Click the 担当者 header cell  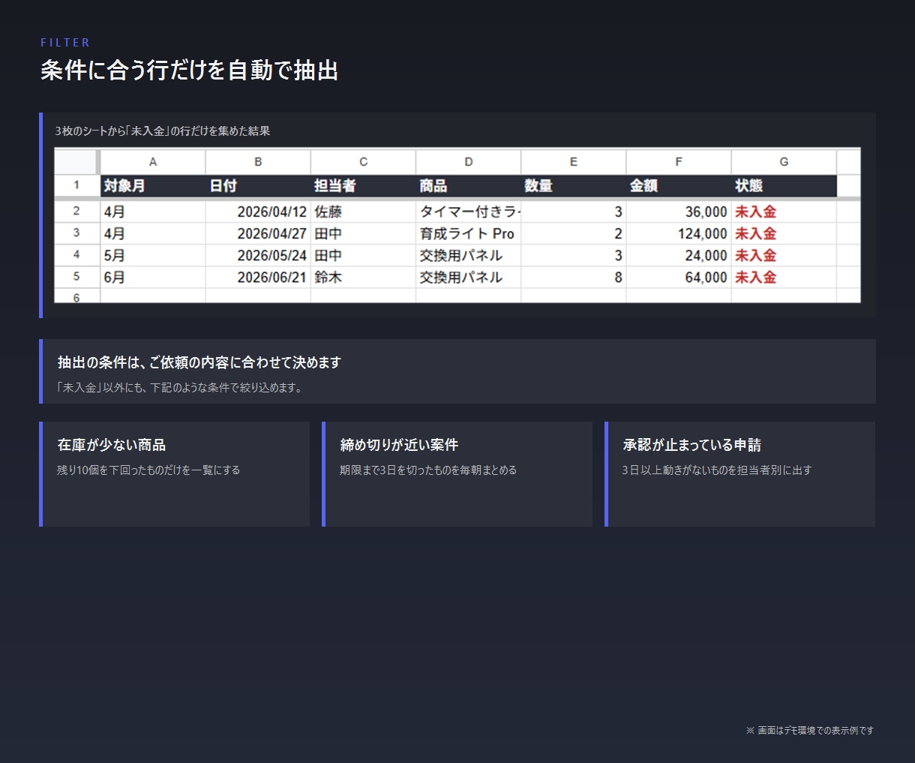click(363, 185)
